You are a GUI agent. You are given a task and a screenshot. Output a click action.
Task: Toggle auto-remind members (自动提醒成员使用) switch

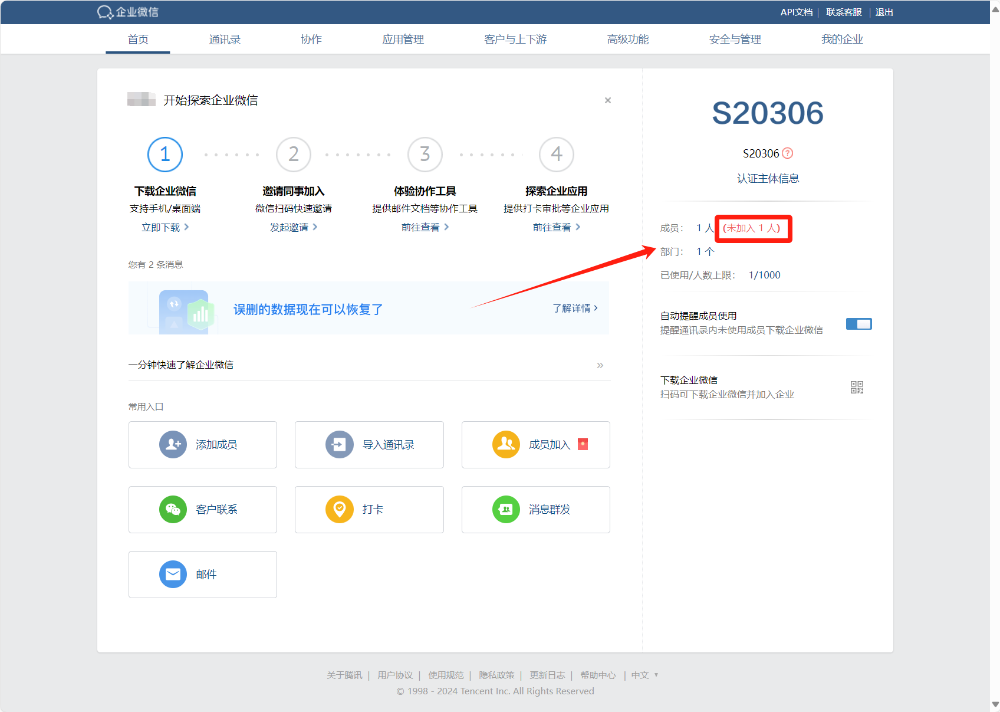[858, 324]
